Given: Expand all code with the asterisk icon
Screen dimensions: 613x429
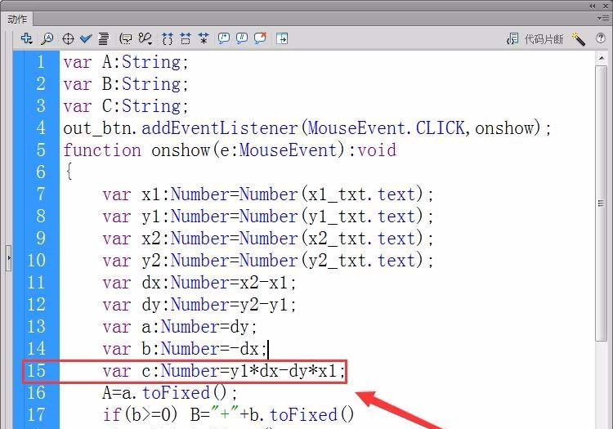Looking at the screenshot, I should tap(204, 38).
